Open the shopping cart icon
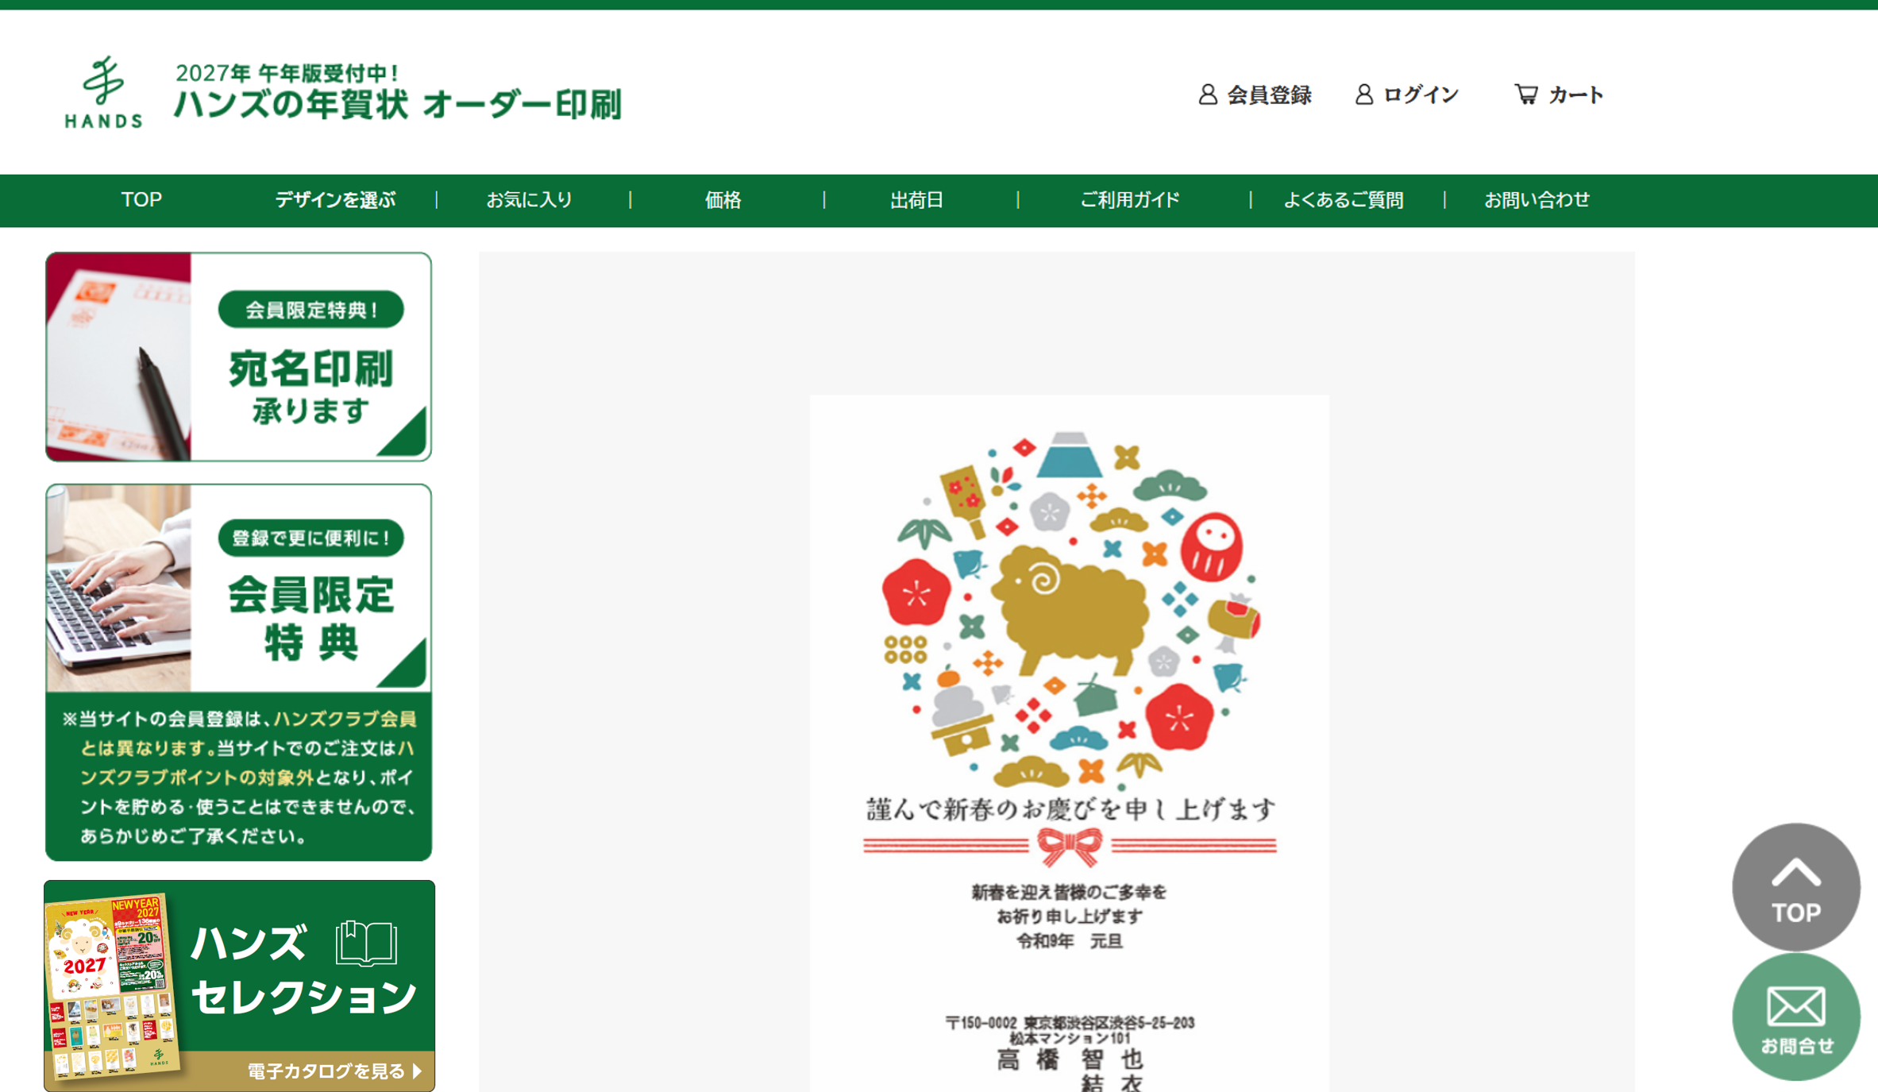 pos(1525,95)
